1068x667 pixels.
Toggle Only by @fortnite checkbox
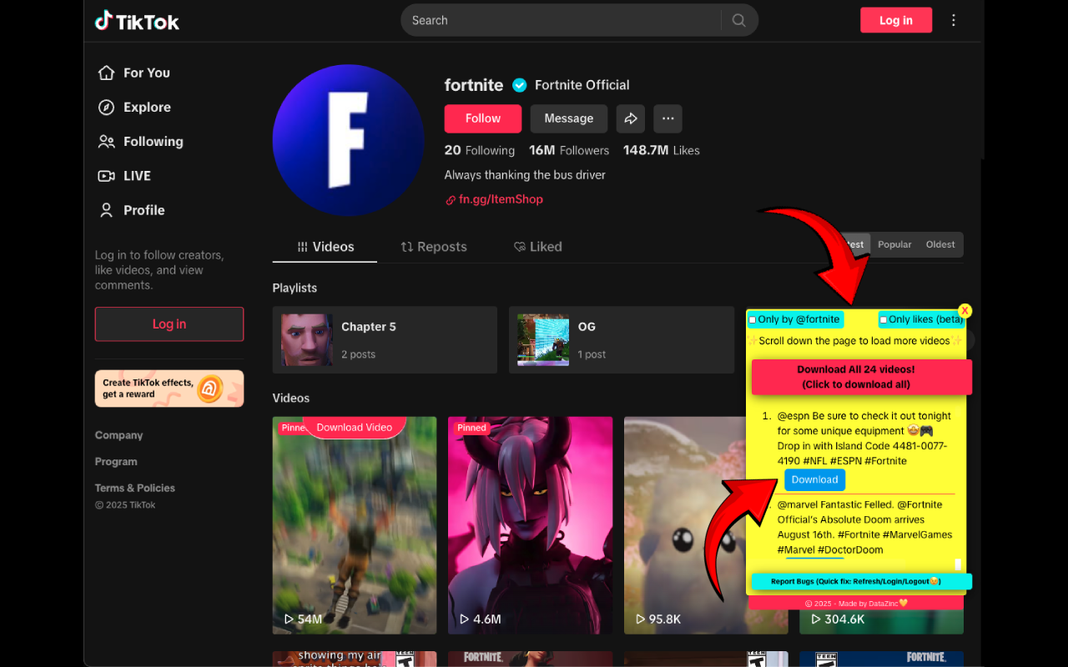click(753, 320)
